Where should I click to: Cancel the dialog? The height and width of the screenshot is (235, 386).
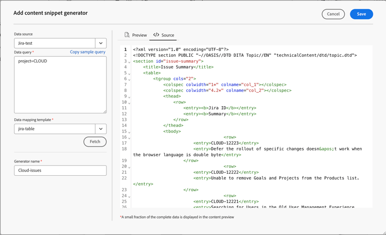pyautogui.click(x=333, y=14)
